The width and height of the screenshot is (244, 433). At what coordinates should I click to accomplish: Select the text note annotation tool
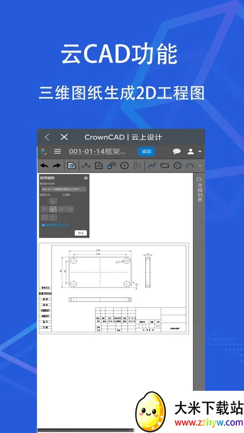pyautogui.click(x=99, y=166)
